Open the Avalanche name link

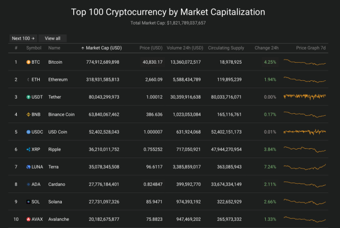coord(59,219)
